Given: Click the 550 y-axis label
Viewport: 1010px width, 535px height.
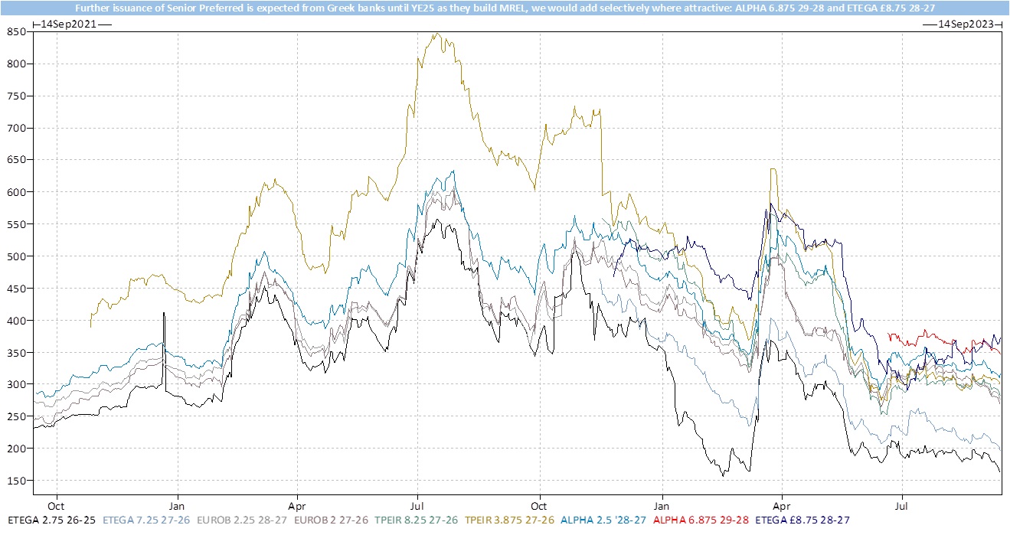Looking at the screenshot, I should pyautogui.click(x=18, y=224).
